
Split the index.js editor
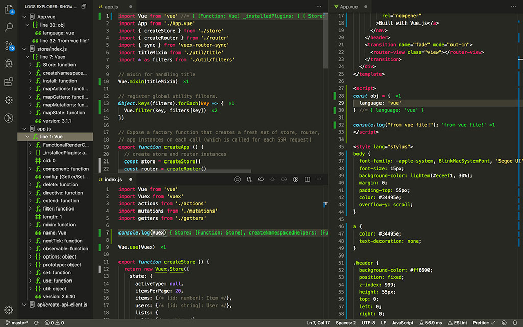[307, 179]
